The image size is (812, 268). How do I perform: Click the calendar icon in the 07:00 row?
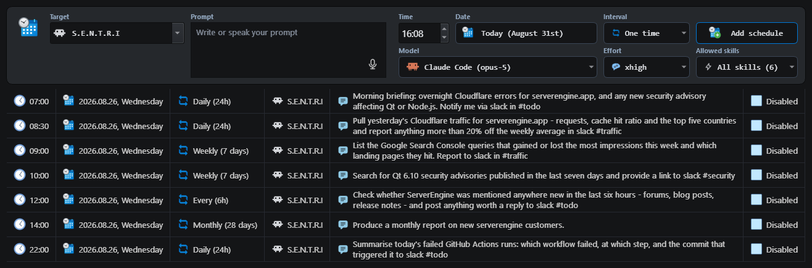[68, 101]
